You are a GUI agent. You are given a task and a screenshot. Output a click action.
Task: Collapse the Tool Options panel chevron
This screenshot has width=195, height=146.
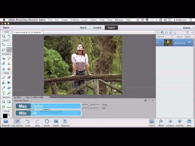pos(153,100)
